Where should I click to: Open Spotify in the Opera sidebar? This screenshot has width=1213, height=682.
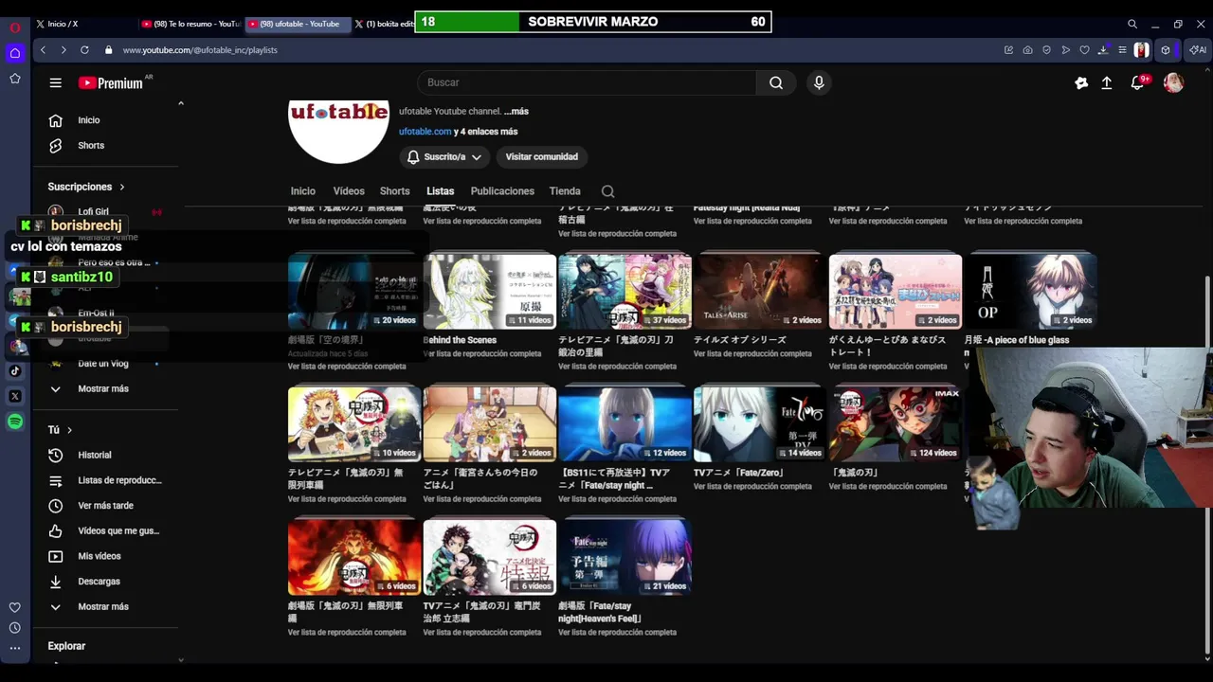coord(15,422)
